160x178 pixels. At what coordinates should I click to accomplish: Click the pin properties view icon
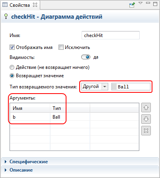132,5
